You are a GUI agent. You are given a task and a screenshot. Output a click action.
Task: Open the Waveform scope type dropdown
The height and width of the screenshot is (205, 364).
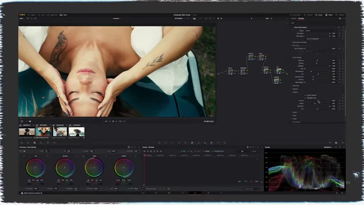tap(328, 147)
